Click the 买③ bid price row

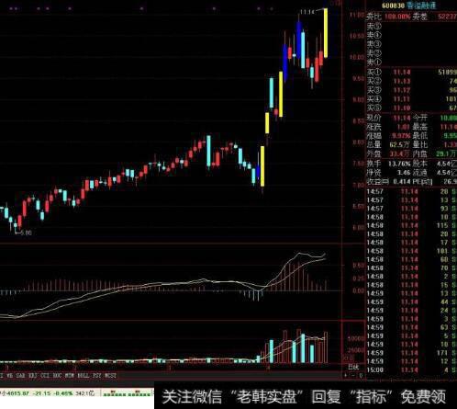coord(411,90)
